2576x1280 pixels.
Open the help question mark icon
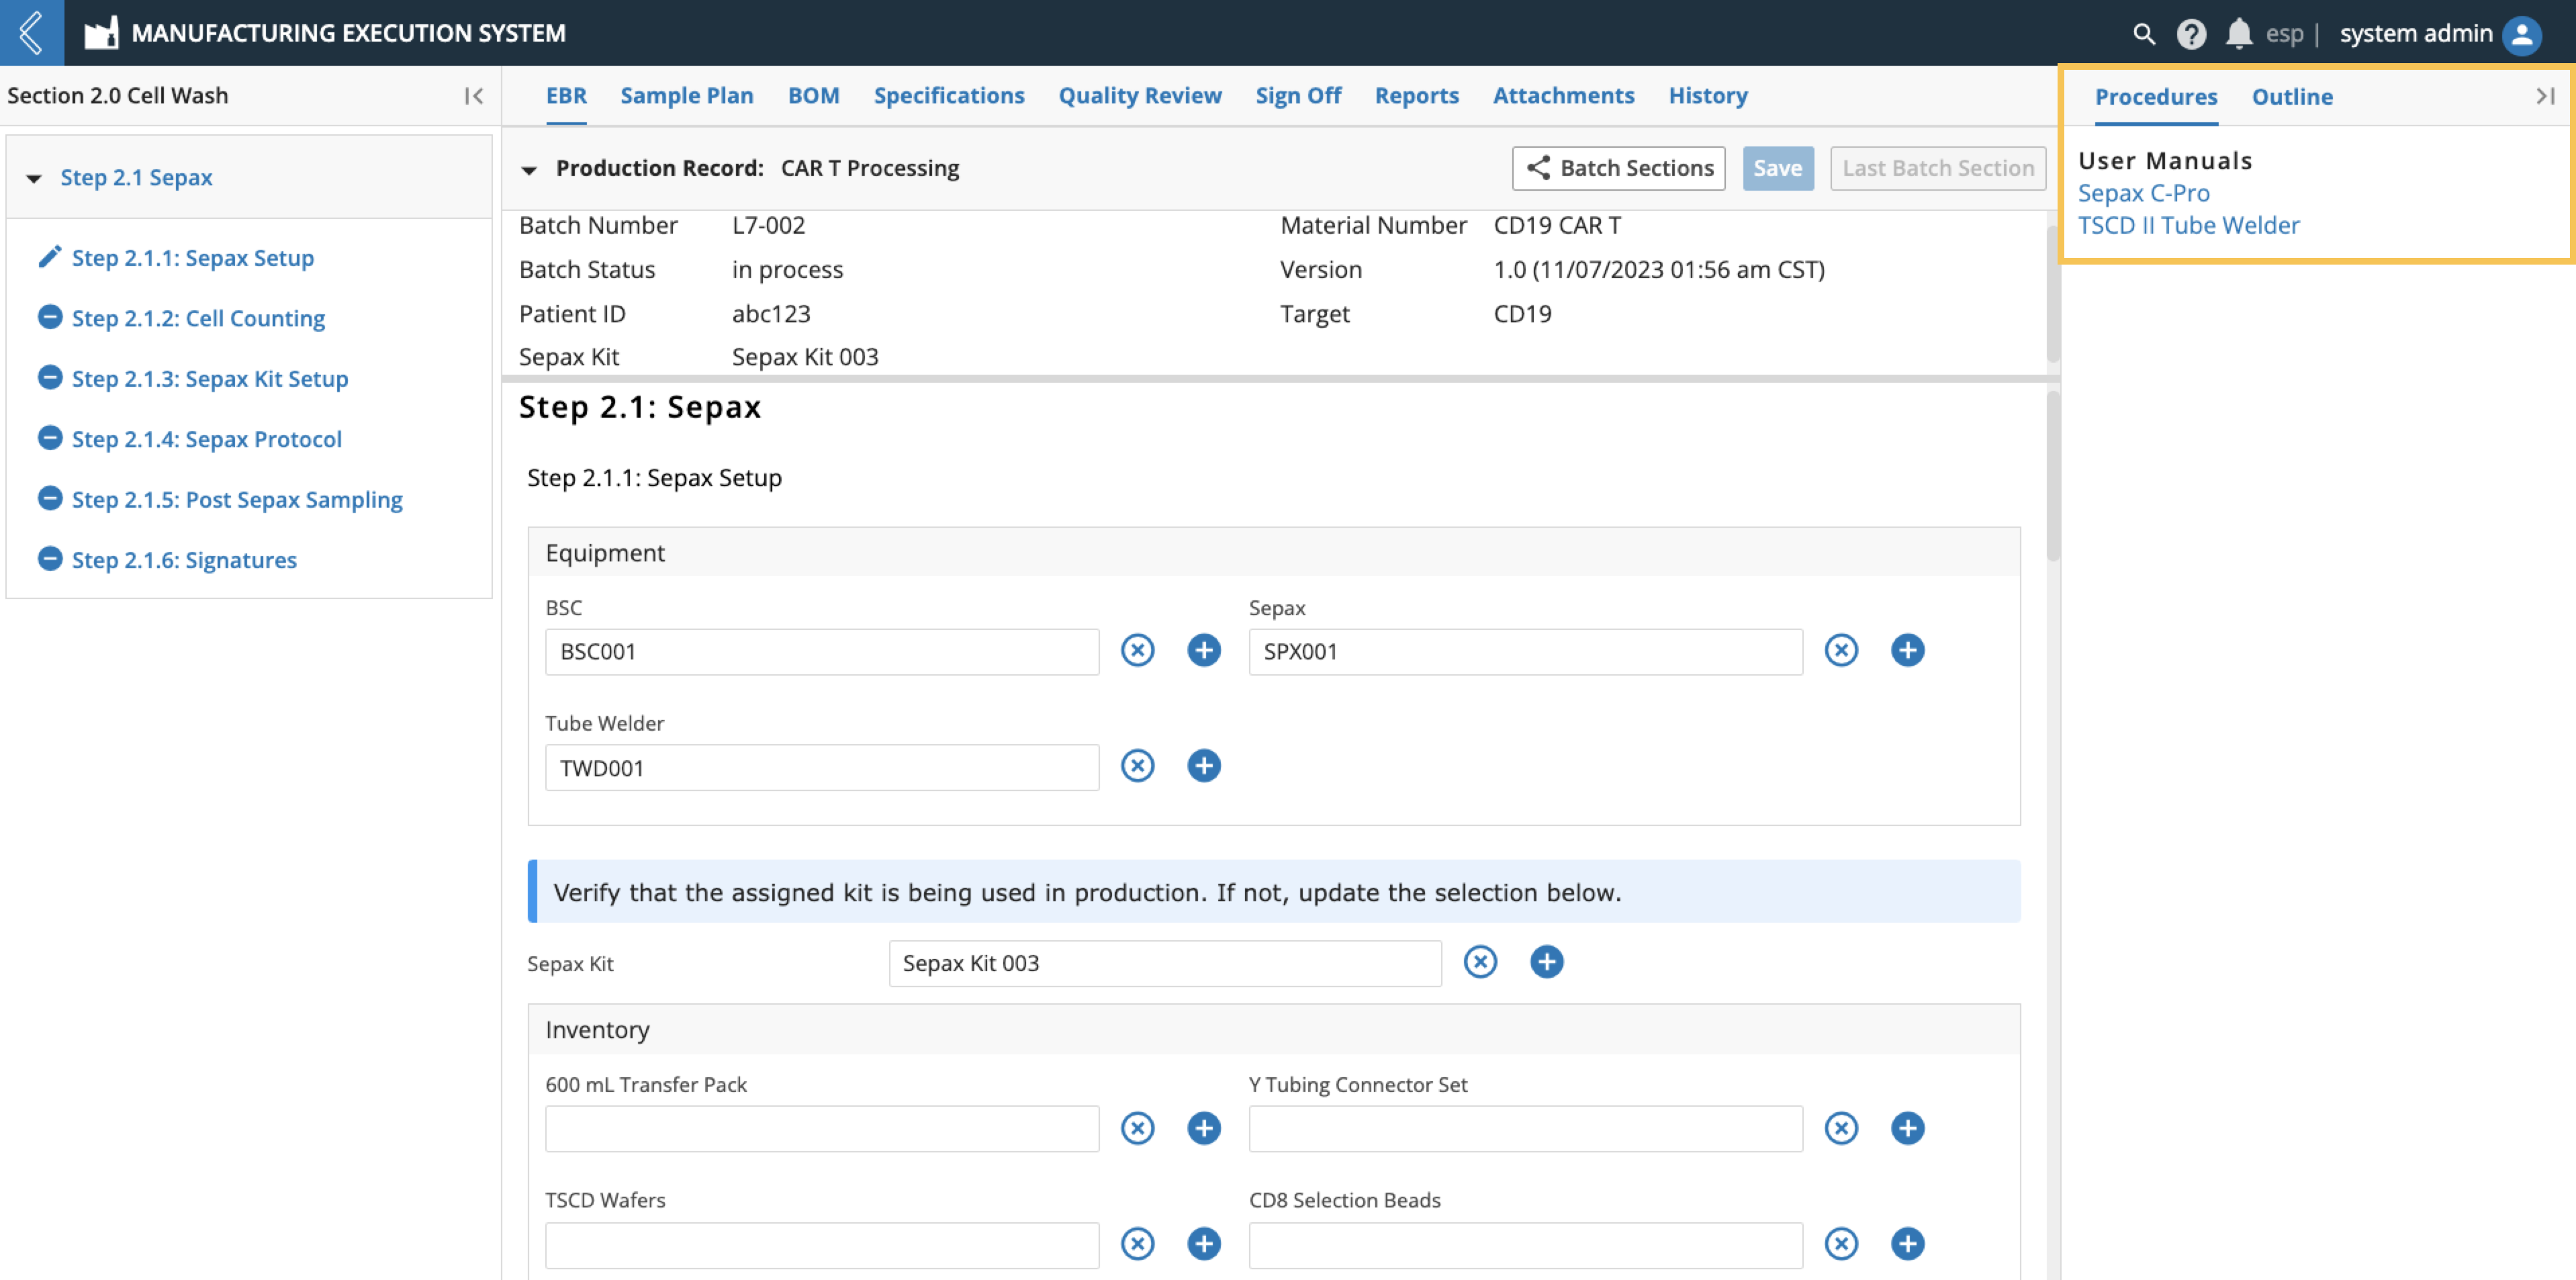coord(2190,33)
